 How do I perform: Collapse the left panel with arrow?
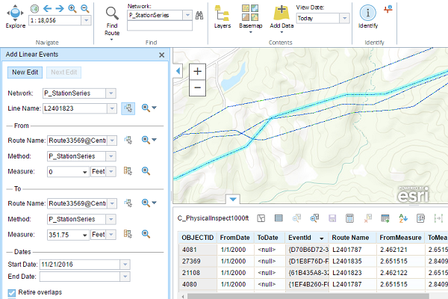point(178,70)
